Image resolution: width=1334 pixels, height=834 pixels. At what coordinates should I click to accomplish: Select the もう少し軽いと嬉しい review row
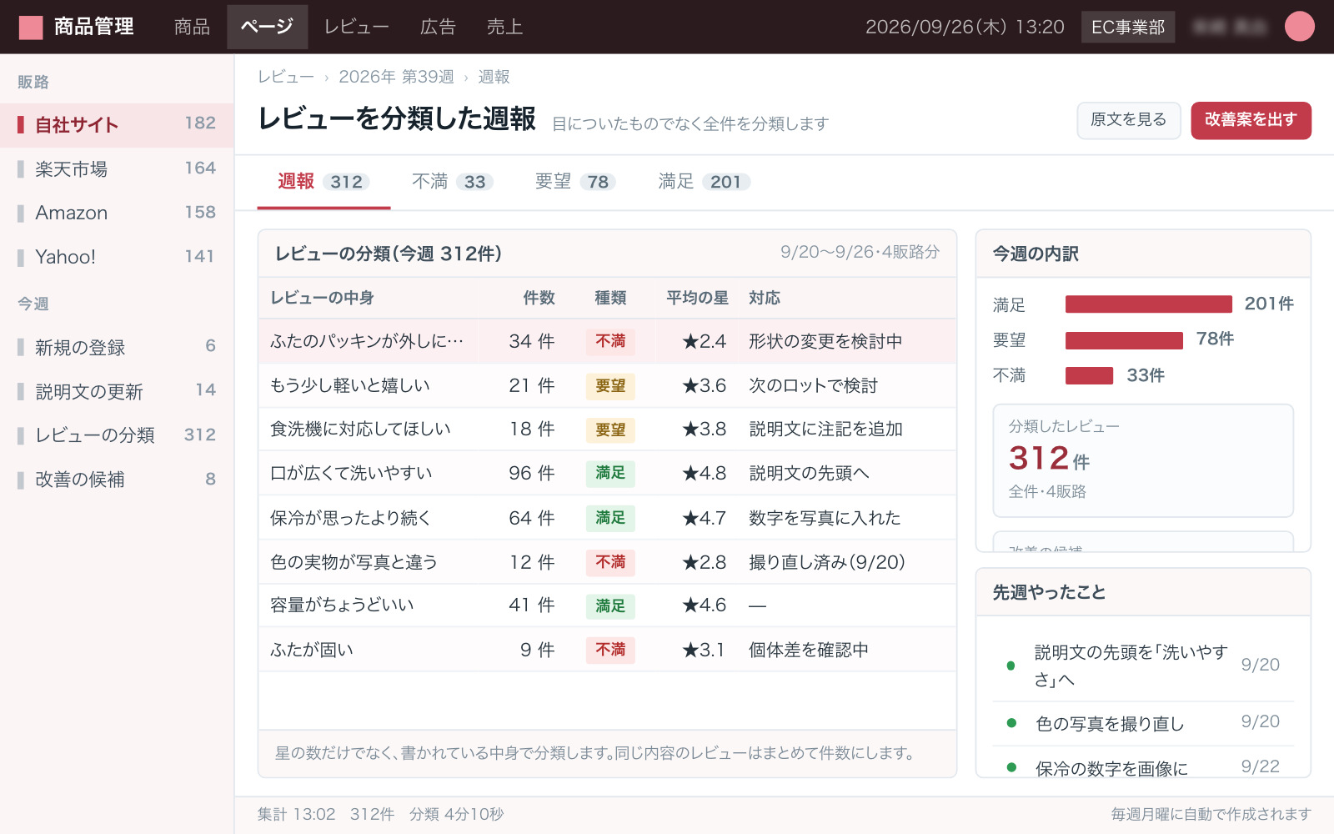click(x=607, y=385)
